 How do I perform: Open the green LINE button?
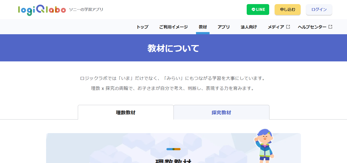[x=258, y=10]
